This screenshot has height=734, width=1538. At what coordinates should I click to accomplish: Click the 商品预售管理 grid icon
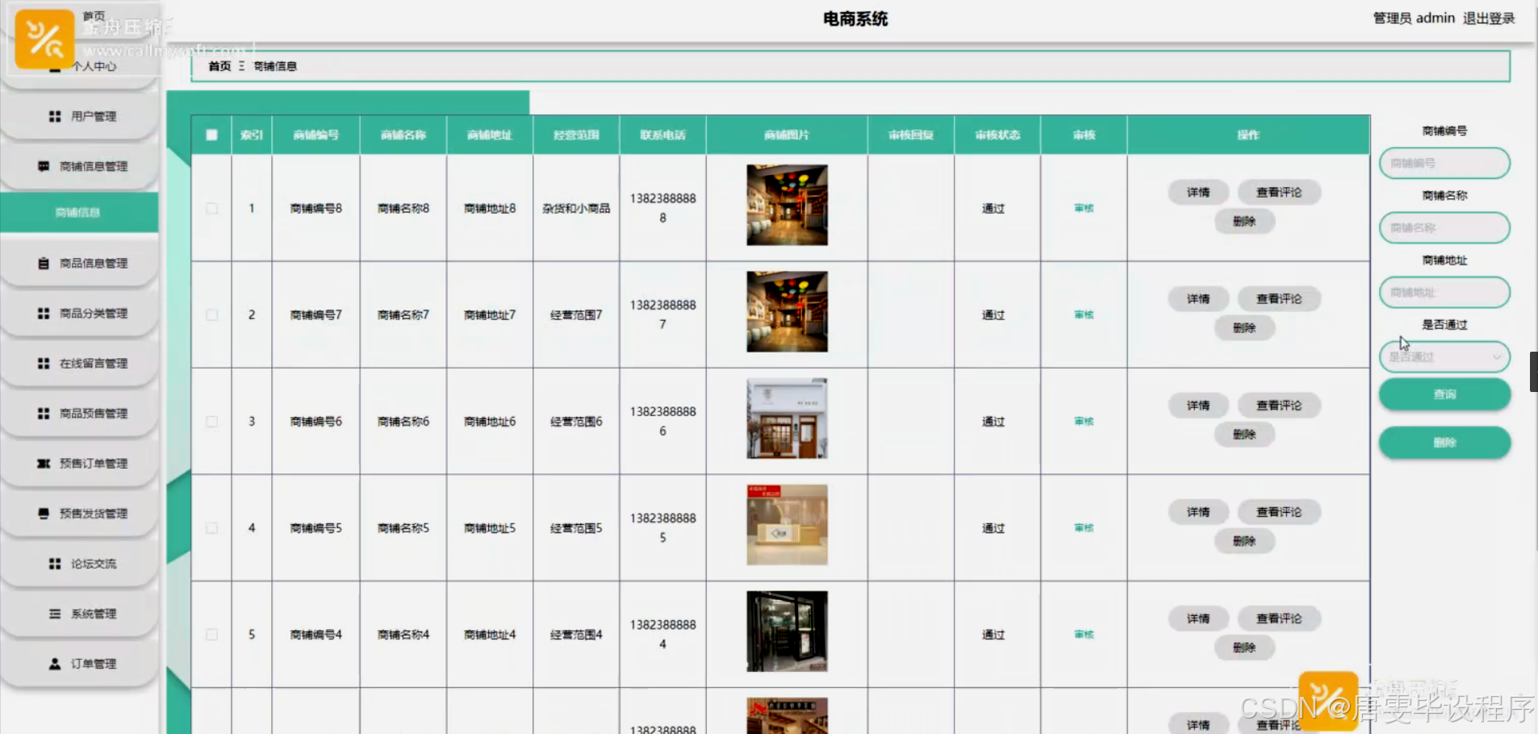coord(44,413)
